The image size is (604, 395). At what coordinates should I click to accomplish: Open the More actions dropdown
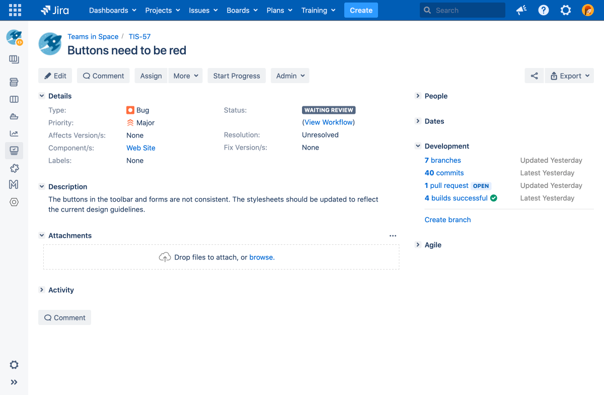(185, 76)
